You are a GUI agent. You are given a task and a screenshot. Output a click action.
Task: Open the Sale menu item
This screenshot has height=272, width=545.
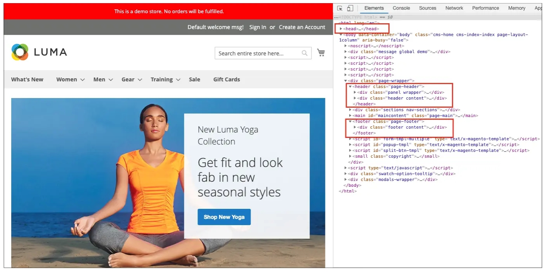point(194,79)
